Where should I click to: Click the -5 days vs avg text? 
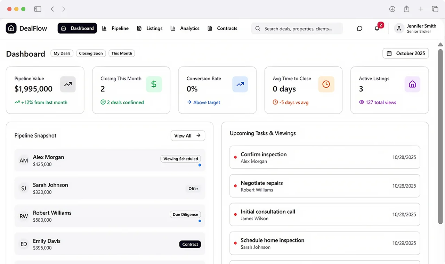294,102
